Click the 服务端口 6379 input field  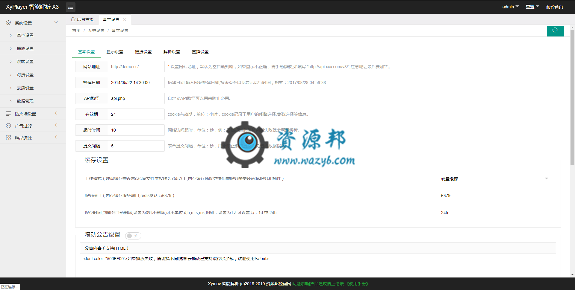(x=494, y=196)
